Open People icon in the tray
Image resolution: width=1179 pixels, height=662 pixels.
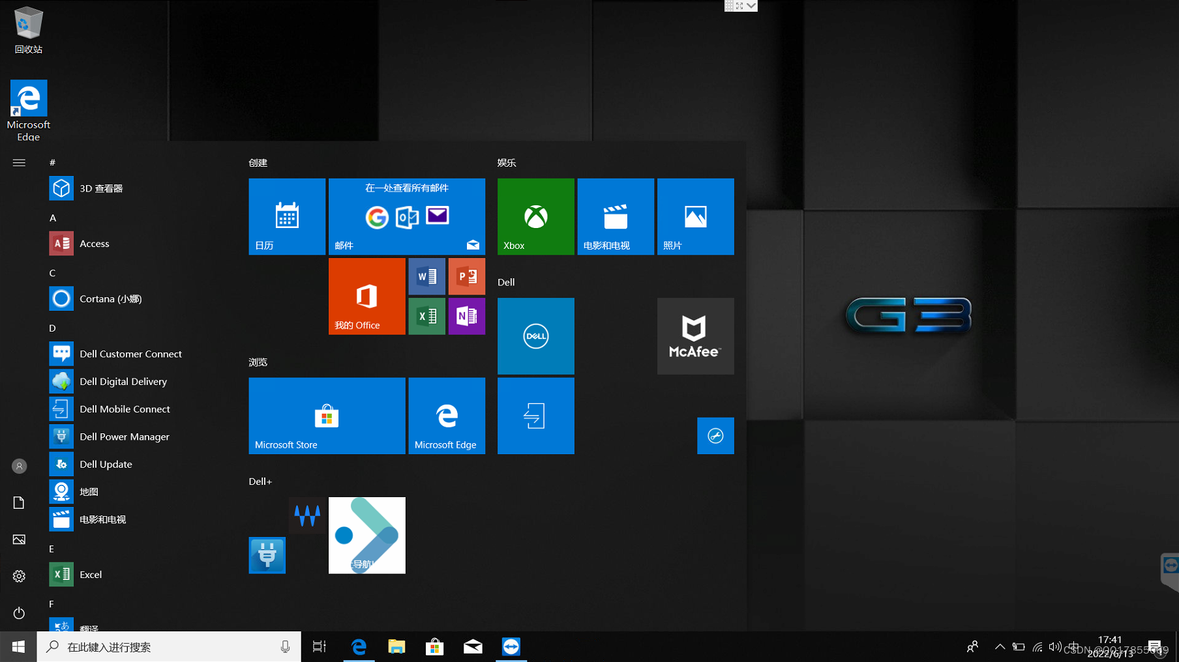(x=972, y=646)
